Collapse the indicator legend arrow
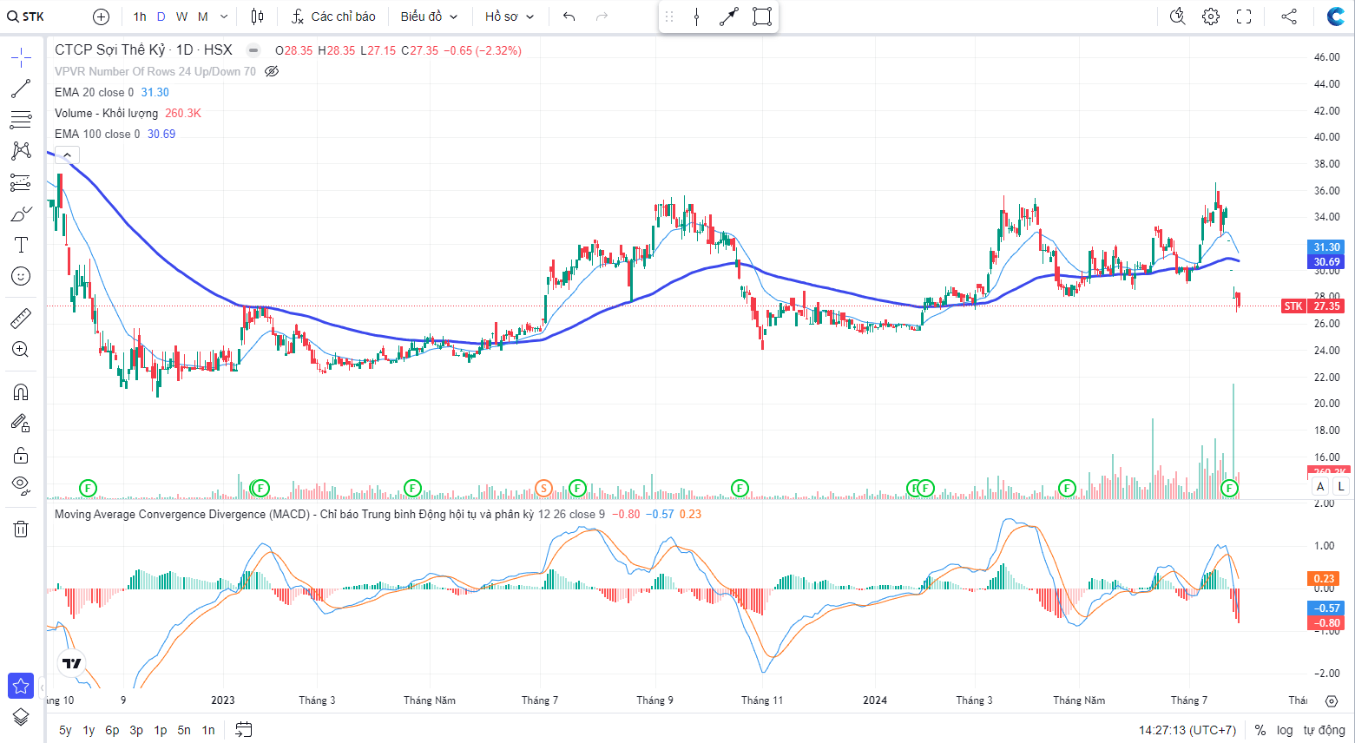The width and height of the screenshot is (1355, 743). [x=67, y=155]
